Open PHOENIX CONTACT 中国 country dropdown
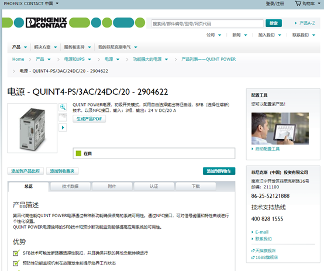Viewport: 324px width, 271px height. tap(31, 4)
